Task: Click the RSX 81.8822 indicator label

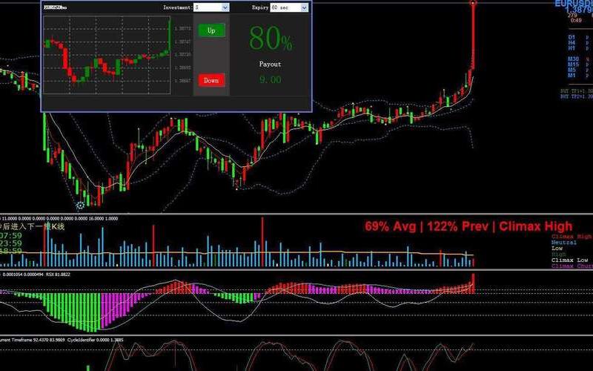Action: 58,274
